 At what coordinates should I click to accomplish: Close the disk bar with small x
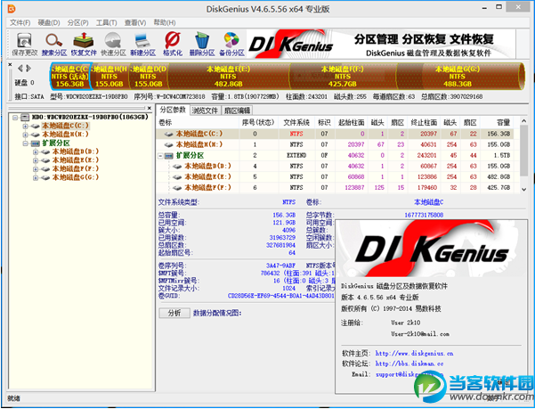coord(10,64)
